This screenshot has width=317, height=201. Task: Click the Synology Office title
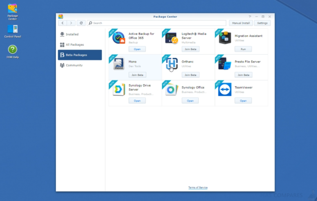click(193, 88)
